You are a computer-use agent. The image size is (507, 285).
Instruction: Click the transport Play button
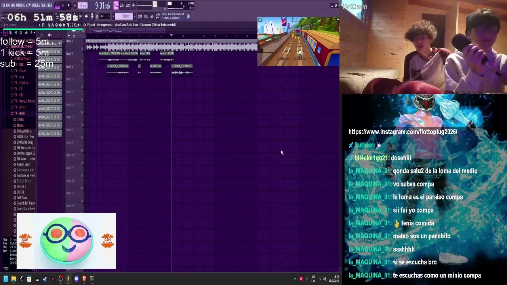point(63,6)
